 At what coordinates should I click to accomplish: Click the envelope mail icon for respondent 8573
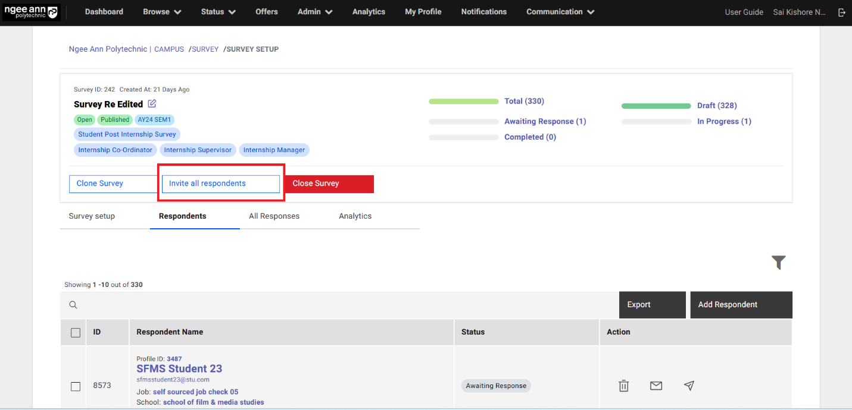pos(656,386)
